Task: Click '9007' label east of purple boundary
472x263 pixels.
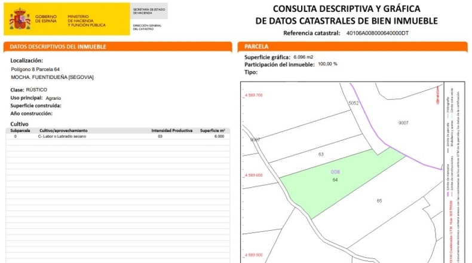Action: coord(403,123)
